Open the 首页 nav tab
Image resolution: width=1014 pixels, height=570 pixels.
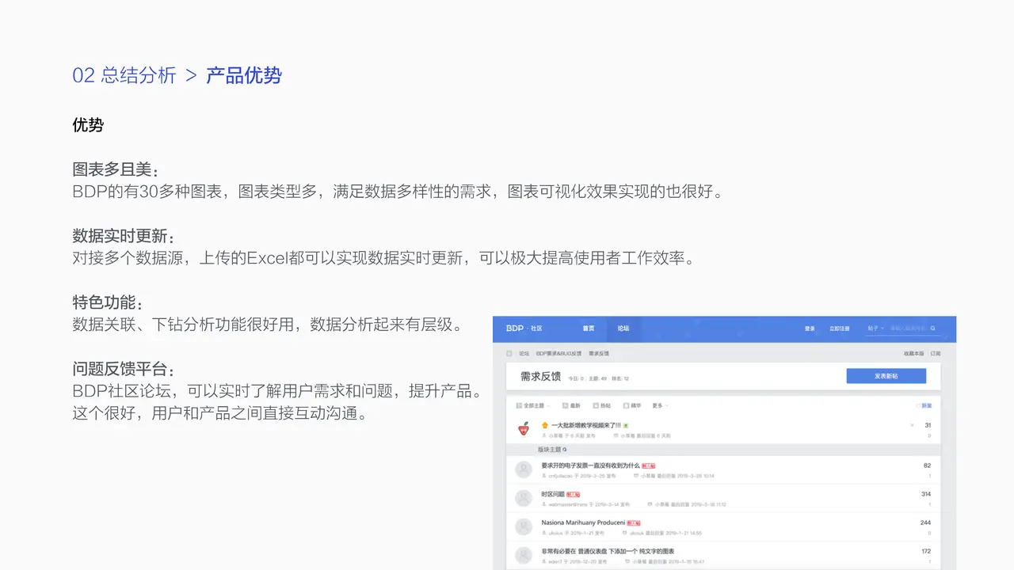(x=588, y=329)
